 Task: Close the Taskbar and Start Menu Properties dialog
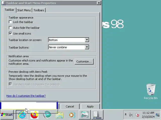click(x=99, y=3)
